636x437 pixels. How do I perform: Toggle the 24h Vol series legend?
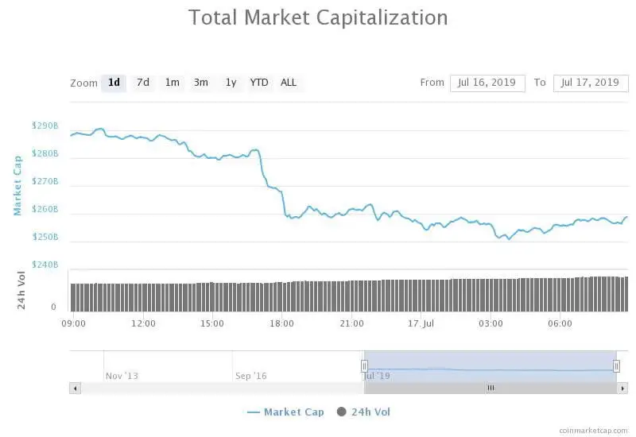(364, 412)
